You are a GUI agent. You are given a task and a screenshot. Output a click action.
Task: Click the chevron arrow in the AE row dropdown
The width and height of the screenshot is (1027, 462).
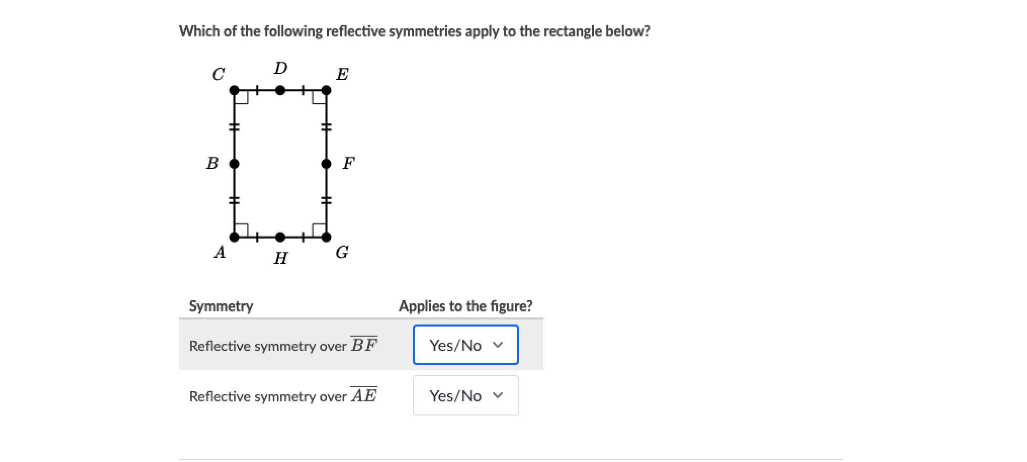[x=498, y=395]
